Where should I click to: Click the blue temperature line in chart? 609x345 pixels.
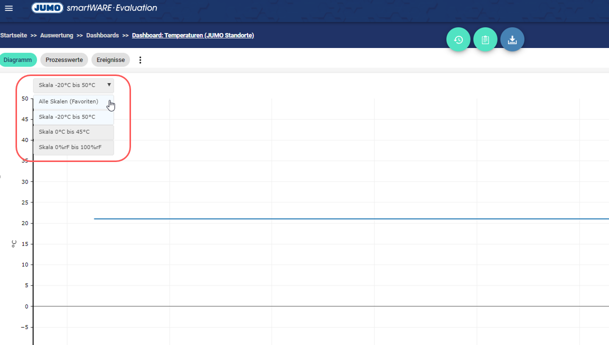click(350, 218)
